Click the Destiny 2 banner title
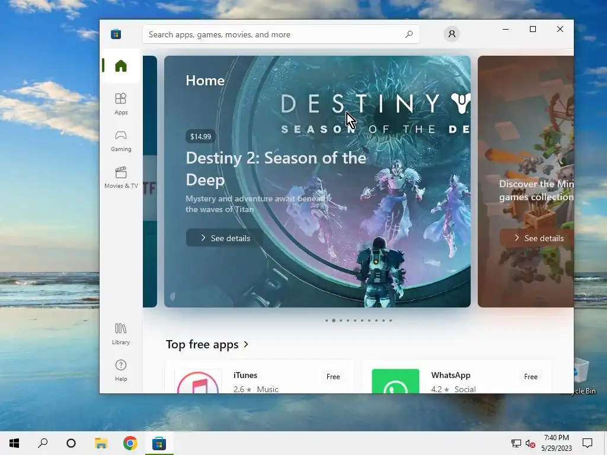 pos(276,169)
